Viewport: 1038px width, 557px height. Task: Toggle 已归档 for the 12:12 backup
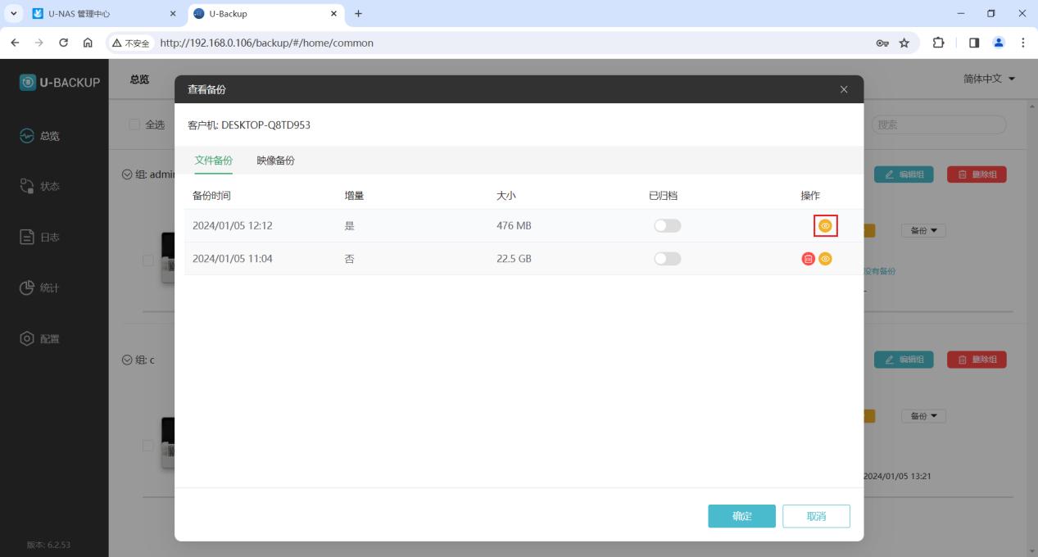[x=667, y=226]
